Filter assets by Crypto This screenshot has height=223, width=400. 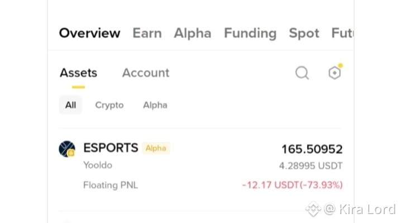click(x=109, y=105)
